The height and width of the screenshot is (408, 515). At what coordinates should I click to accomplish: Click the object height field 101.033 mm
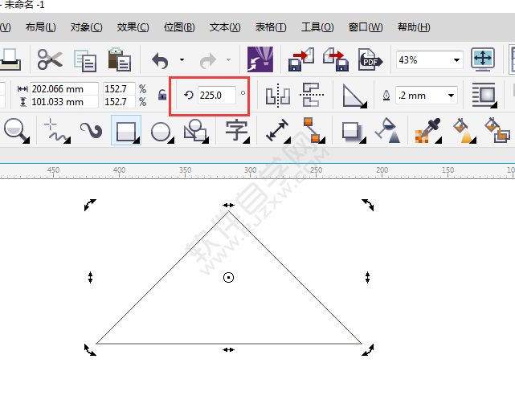tap(64, 102)
